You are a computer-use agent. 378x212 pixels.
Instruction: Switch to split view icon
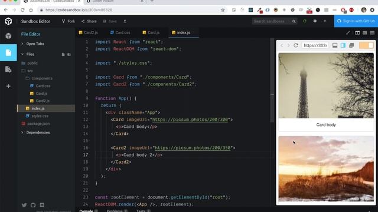tap(365, 33)
